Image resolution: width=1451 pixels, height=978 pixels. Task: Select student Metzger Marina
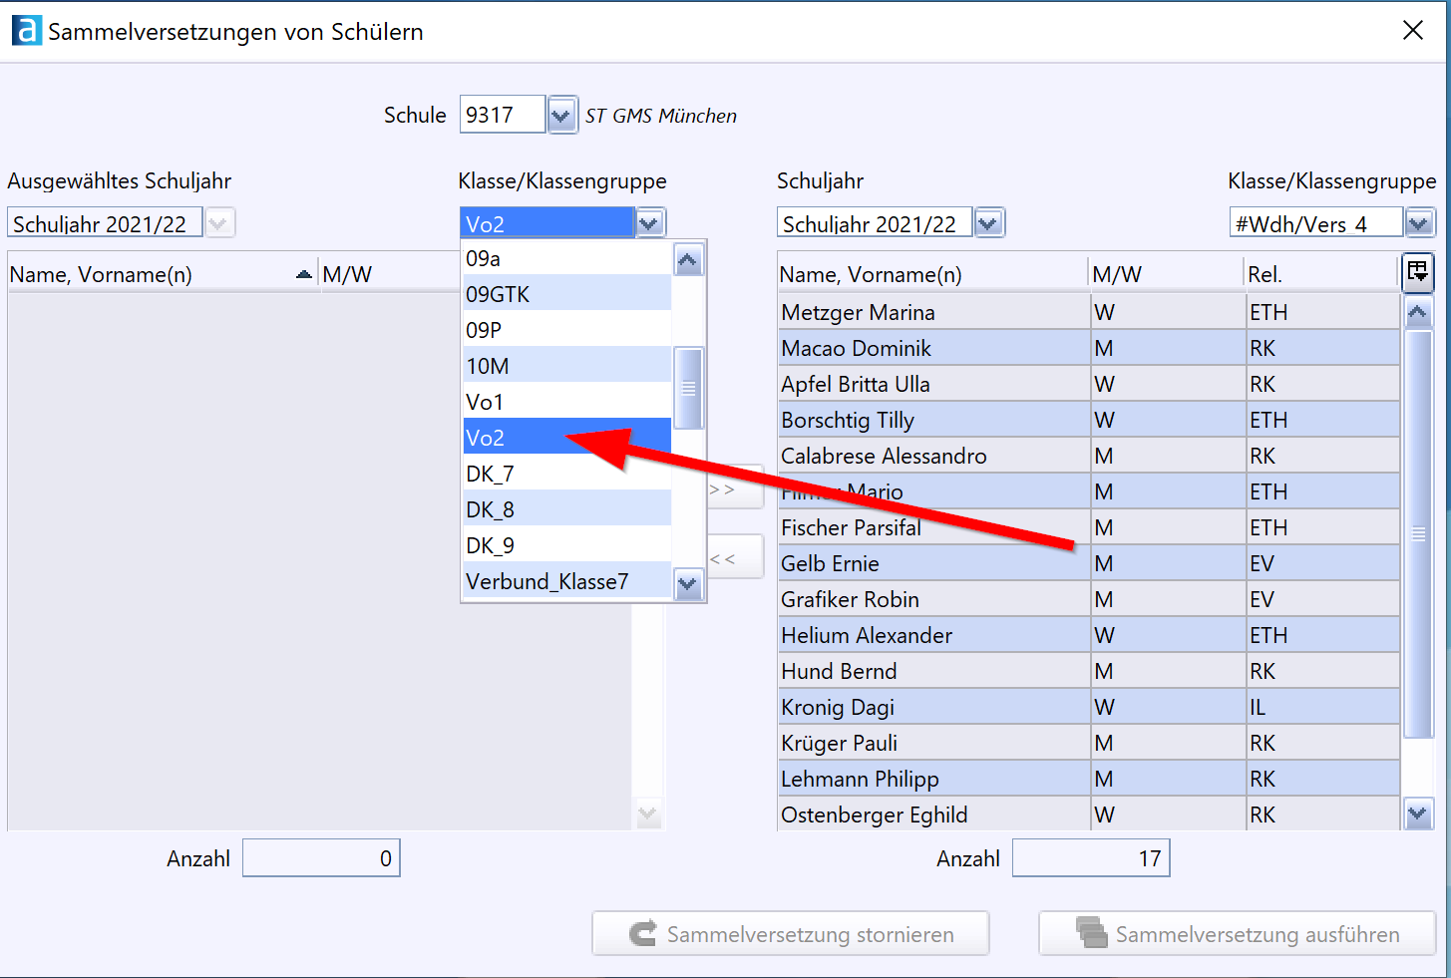pos(1089,312)
